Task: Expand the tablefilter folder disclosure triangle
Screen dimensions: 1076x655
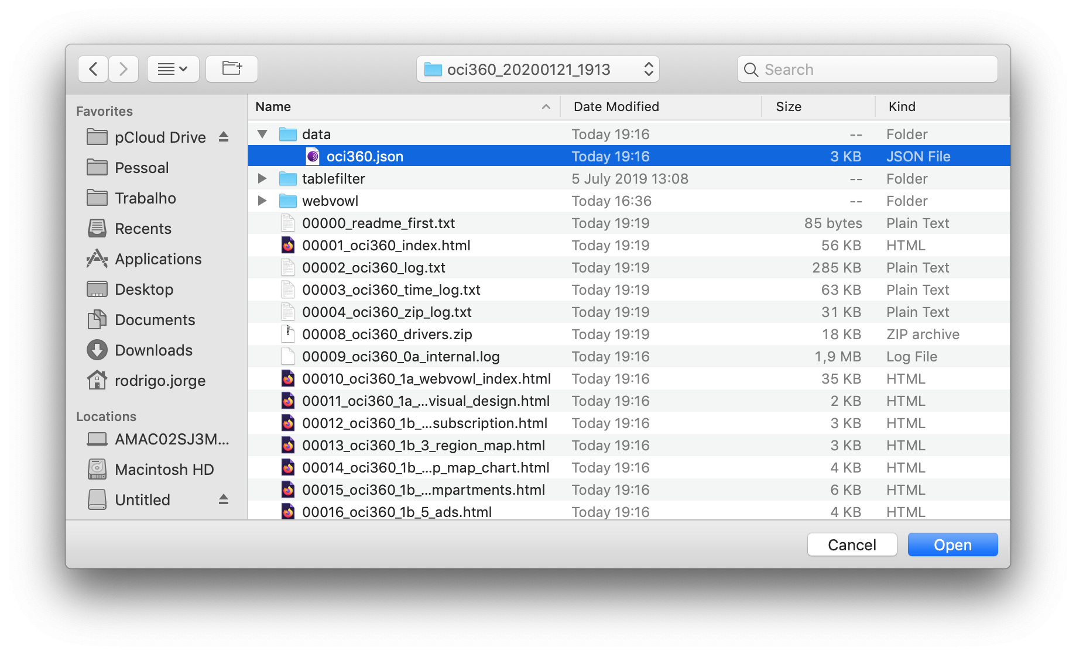Action: 262,178
